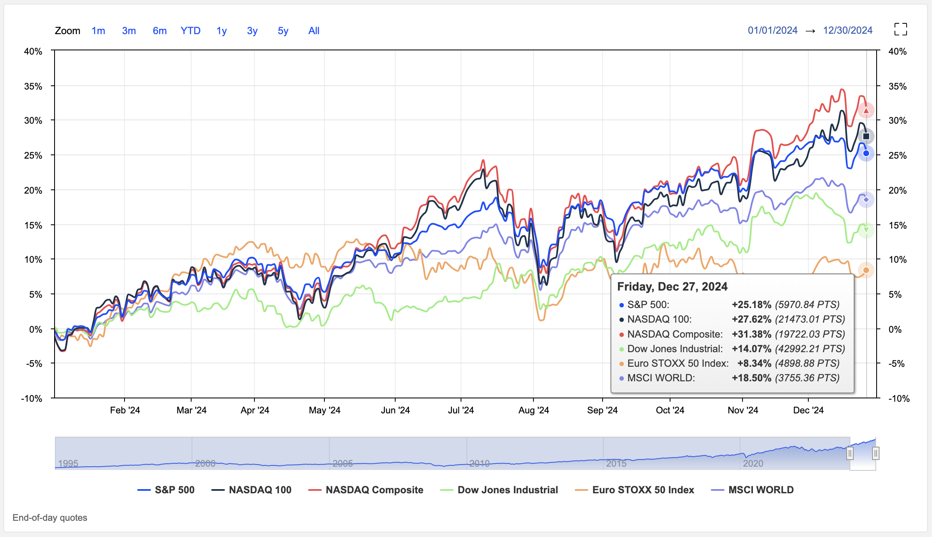This screenshot has height=537, width=932.
Task: Click the Dow Jones inverted triangle marker
Action: pos(866,230)
